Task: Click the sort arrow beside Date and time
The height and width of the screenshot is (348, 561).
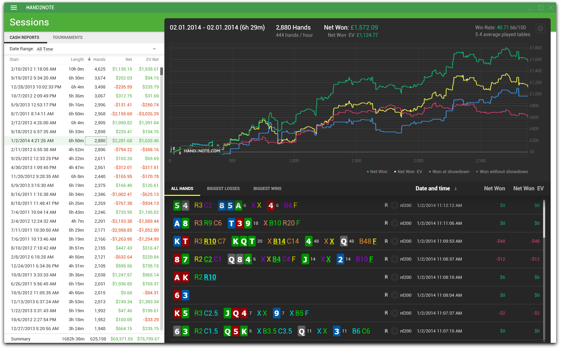Action: pyautogui.click(x=456, y=189)
